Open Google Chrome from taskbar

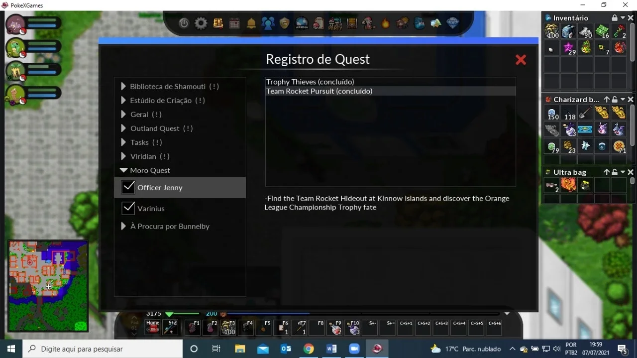tap(309, 349)
